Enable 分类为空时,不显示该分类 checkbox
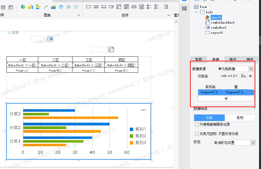261x169 pixels. [x=197, y=134]
